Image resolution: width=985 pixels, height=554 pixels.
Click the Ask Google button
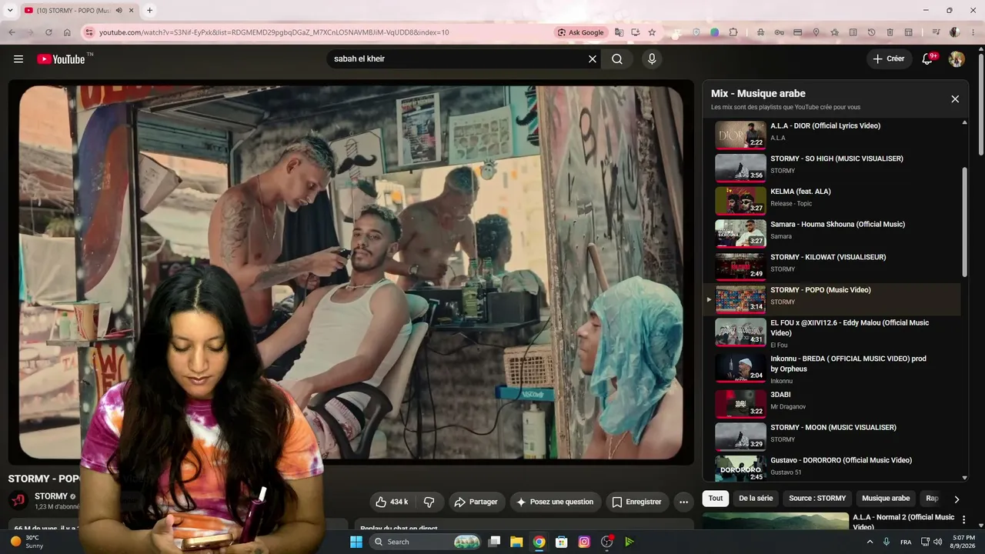tap(580, 32)
